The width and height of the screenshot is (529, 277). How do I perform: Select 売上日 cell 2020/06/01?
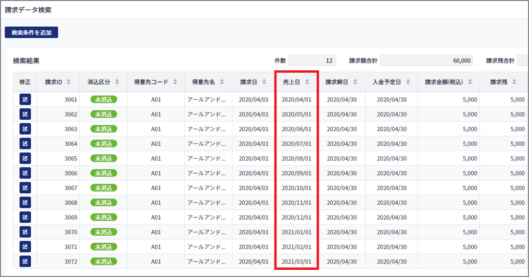click(x=297, y=129)
